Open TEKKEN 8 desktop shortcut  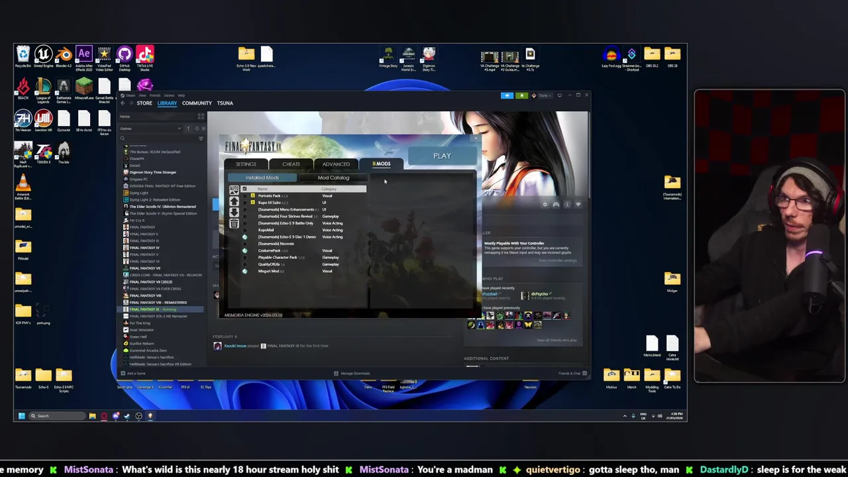point(43,151)
